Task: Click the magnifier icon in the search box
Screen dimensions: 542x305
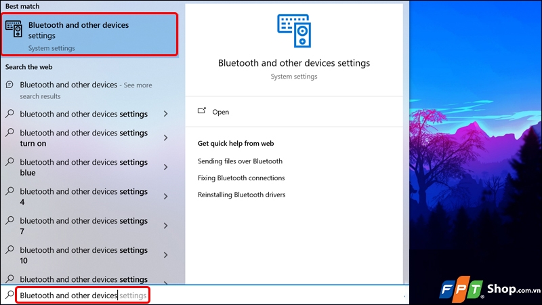Action: tap(9, 295)
